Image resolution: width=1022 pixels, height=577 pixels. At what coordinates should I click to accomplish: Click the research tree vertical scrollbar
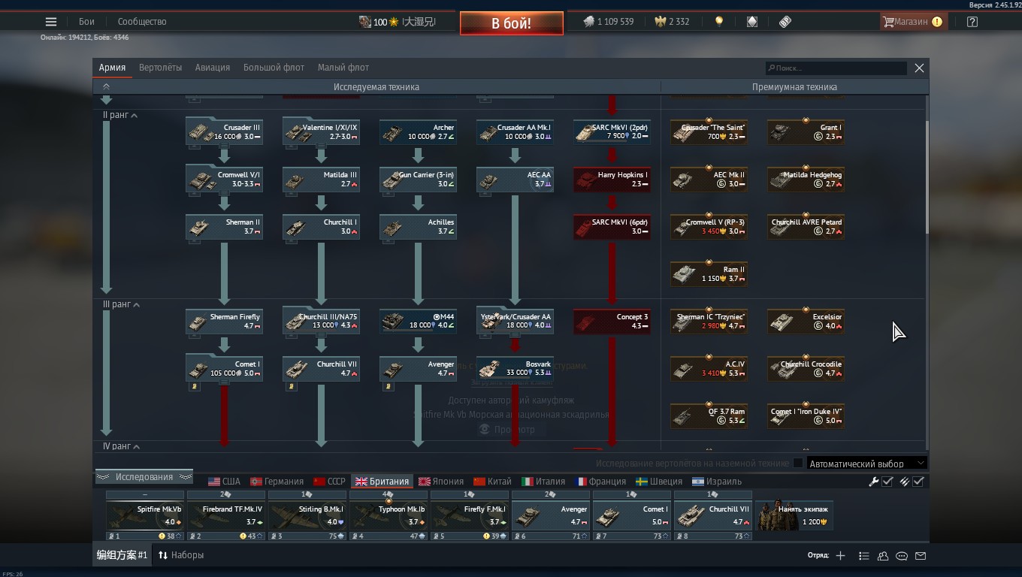(x=927, y=177)
